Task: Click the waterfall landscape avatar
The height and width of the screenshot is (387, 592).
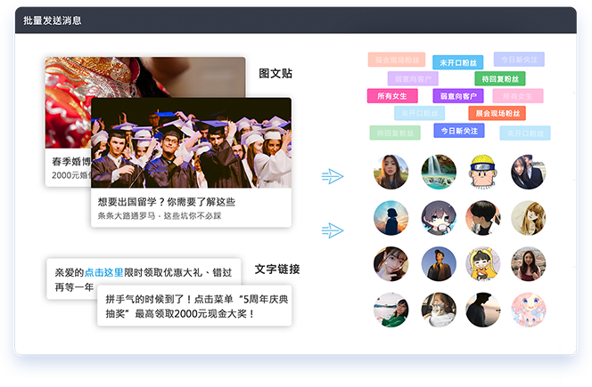Action: 439,173
